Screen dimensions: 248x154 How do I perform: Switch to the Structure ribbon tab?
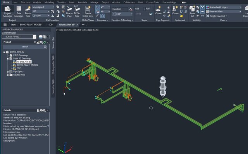pyautogui.click(x=25, y=2)
